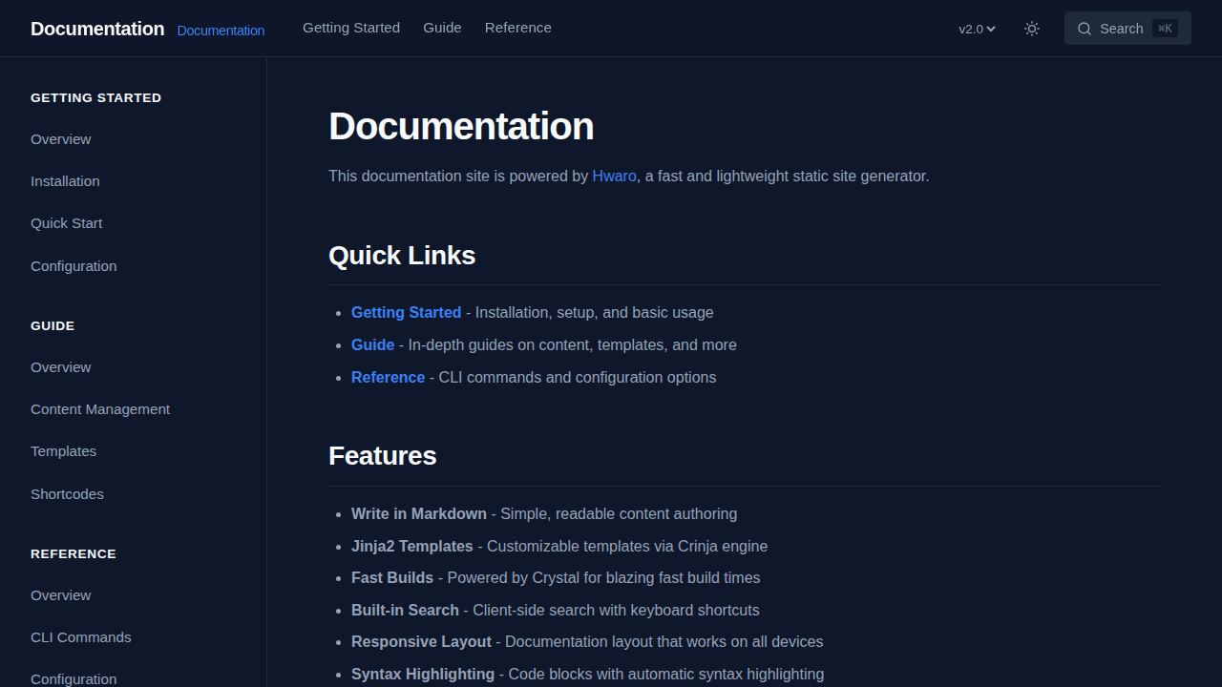Open the Quick Start sidebar page
The width and height of the screenshot is (1222, 687).
pyautogui.click(x=66, y=222)
